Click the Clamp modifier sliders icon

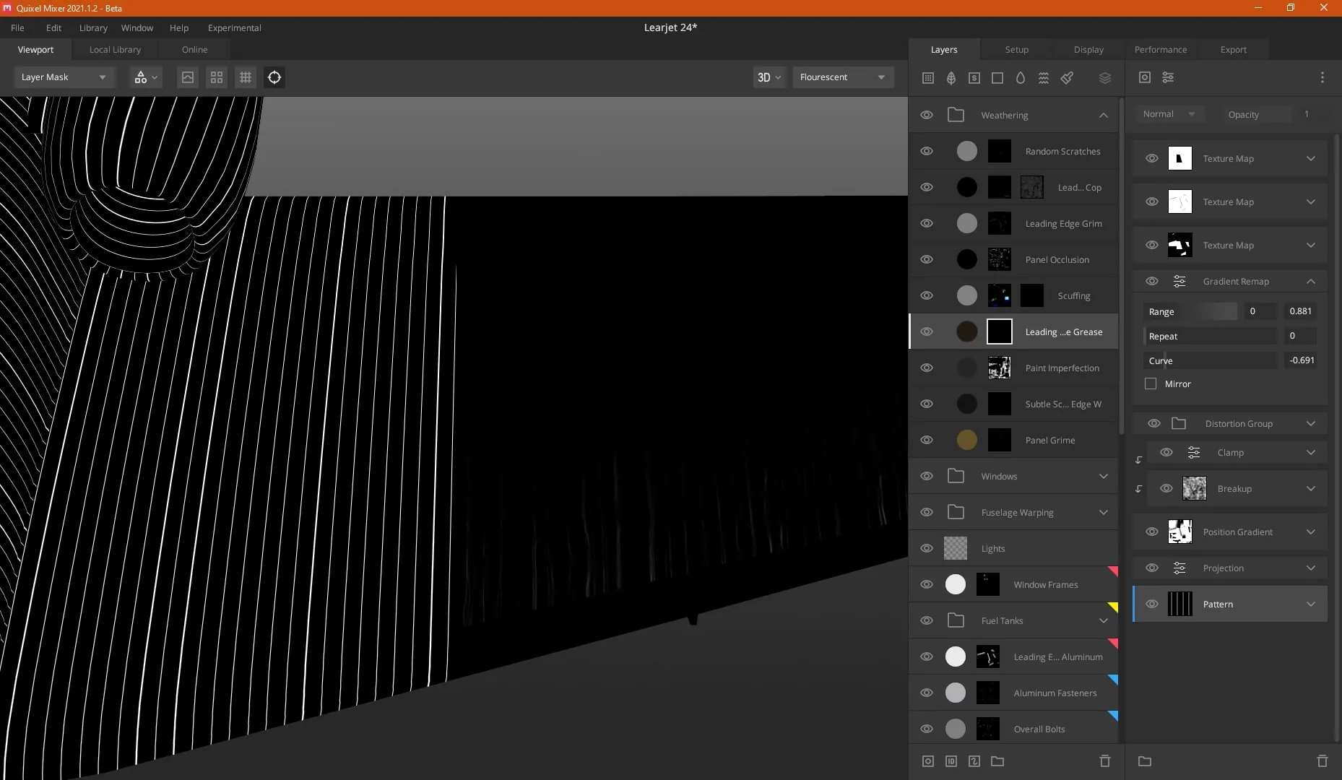1194,453
